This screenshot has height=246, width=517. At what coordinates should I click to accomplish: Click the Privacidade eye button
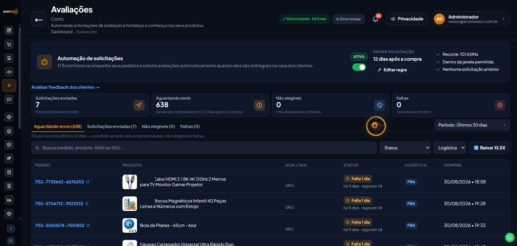pos(407,19)
